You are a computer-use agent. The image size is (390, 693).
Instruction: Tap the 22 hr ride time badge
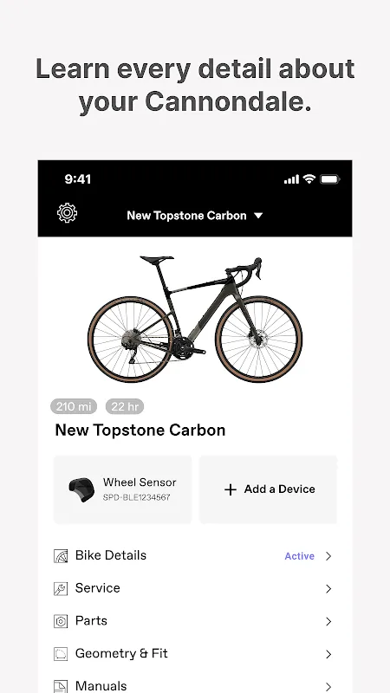(125, 406)
